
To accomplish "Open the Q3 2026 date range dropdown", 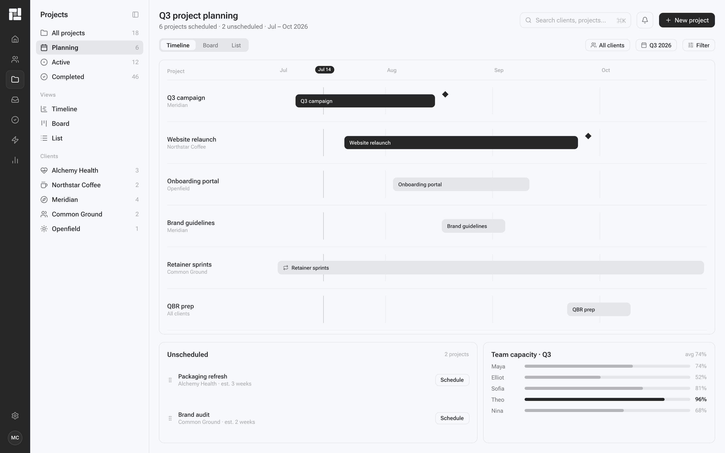I will (x=656, y=45).
